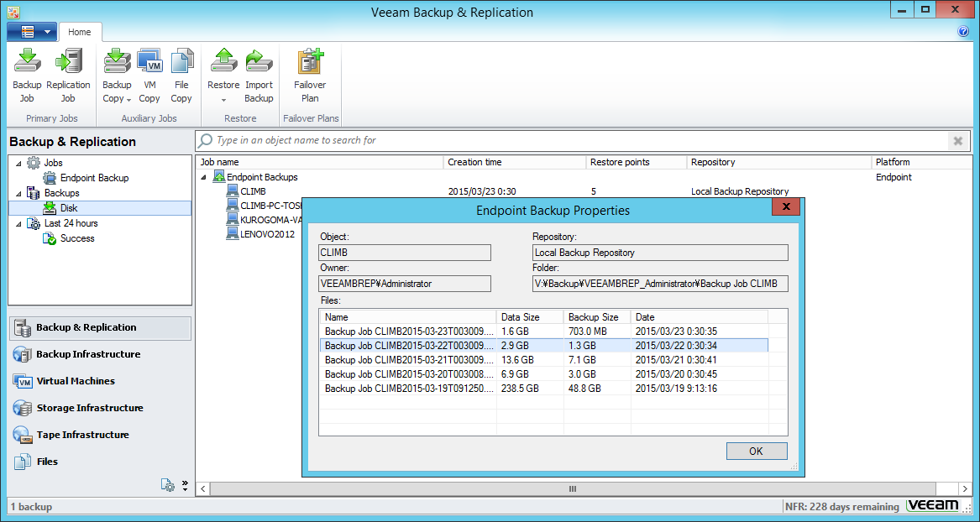Close the Endpoint Backup Properties dialog
This screenshot has height=522, width=980.
[x=786, y=206]
